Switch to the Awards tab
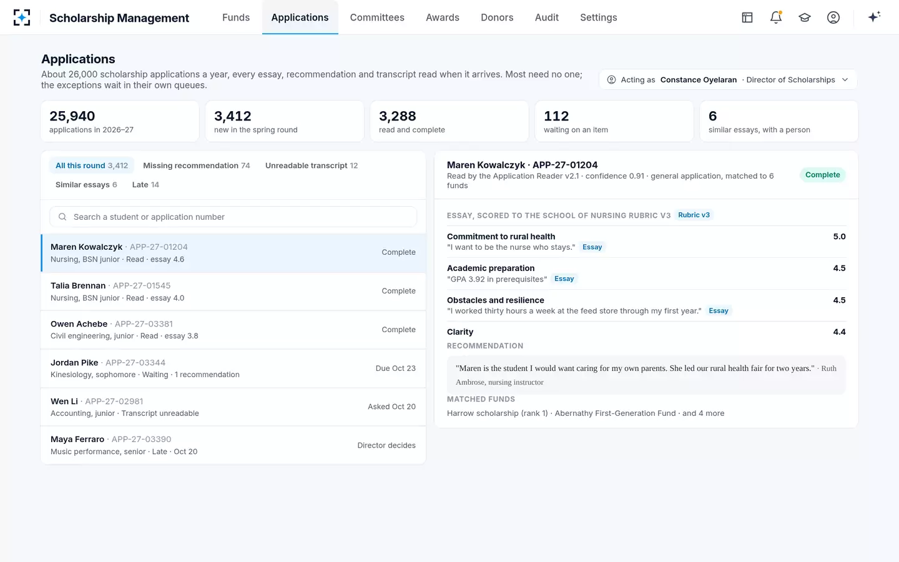Image resolution: width=899 pixels, height=562 pixels. [x=443, y=17]
